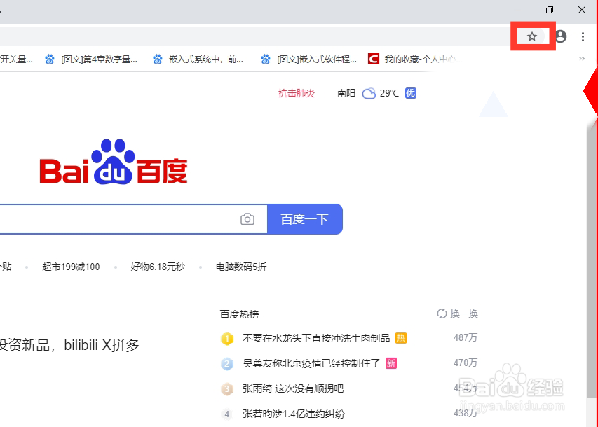Open image search via the camera icon

[247, 219]
